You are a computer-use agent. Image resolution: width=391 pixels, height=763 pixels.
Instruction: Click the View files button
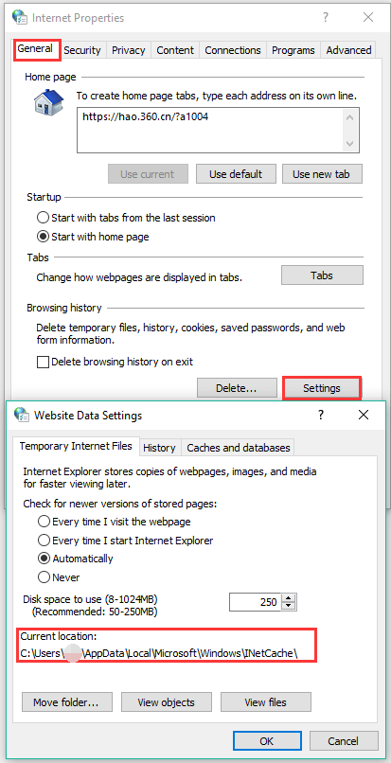click(265, 702)
